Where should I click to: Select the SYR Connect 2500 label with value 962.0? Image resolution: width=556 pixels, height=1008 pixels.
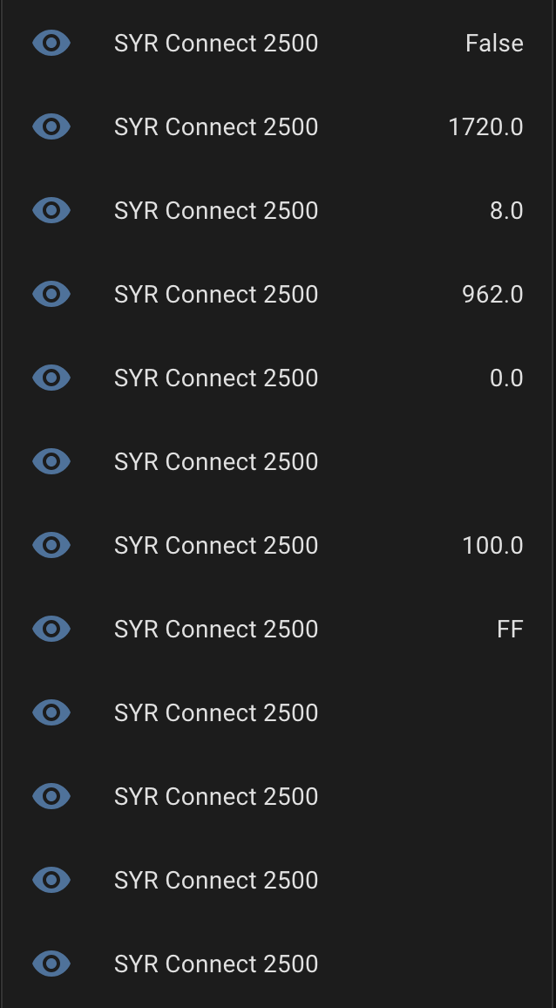[x=216, y=294]
